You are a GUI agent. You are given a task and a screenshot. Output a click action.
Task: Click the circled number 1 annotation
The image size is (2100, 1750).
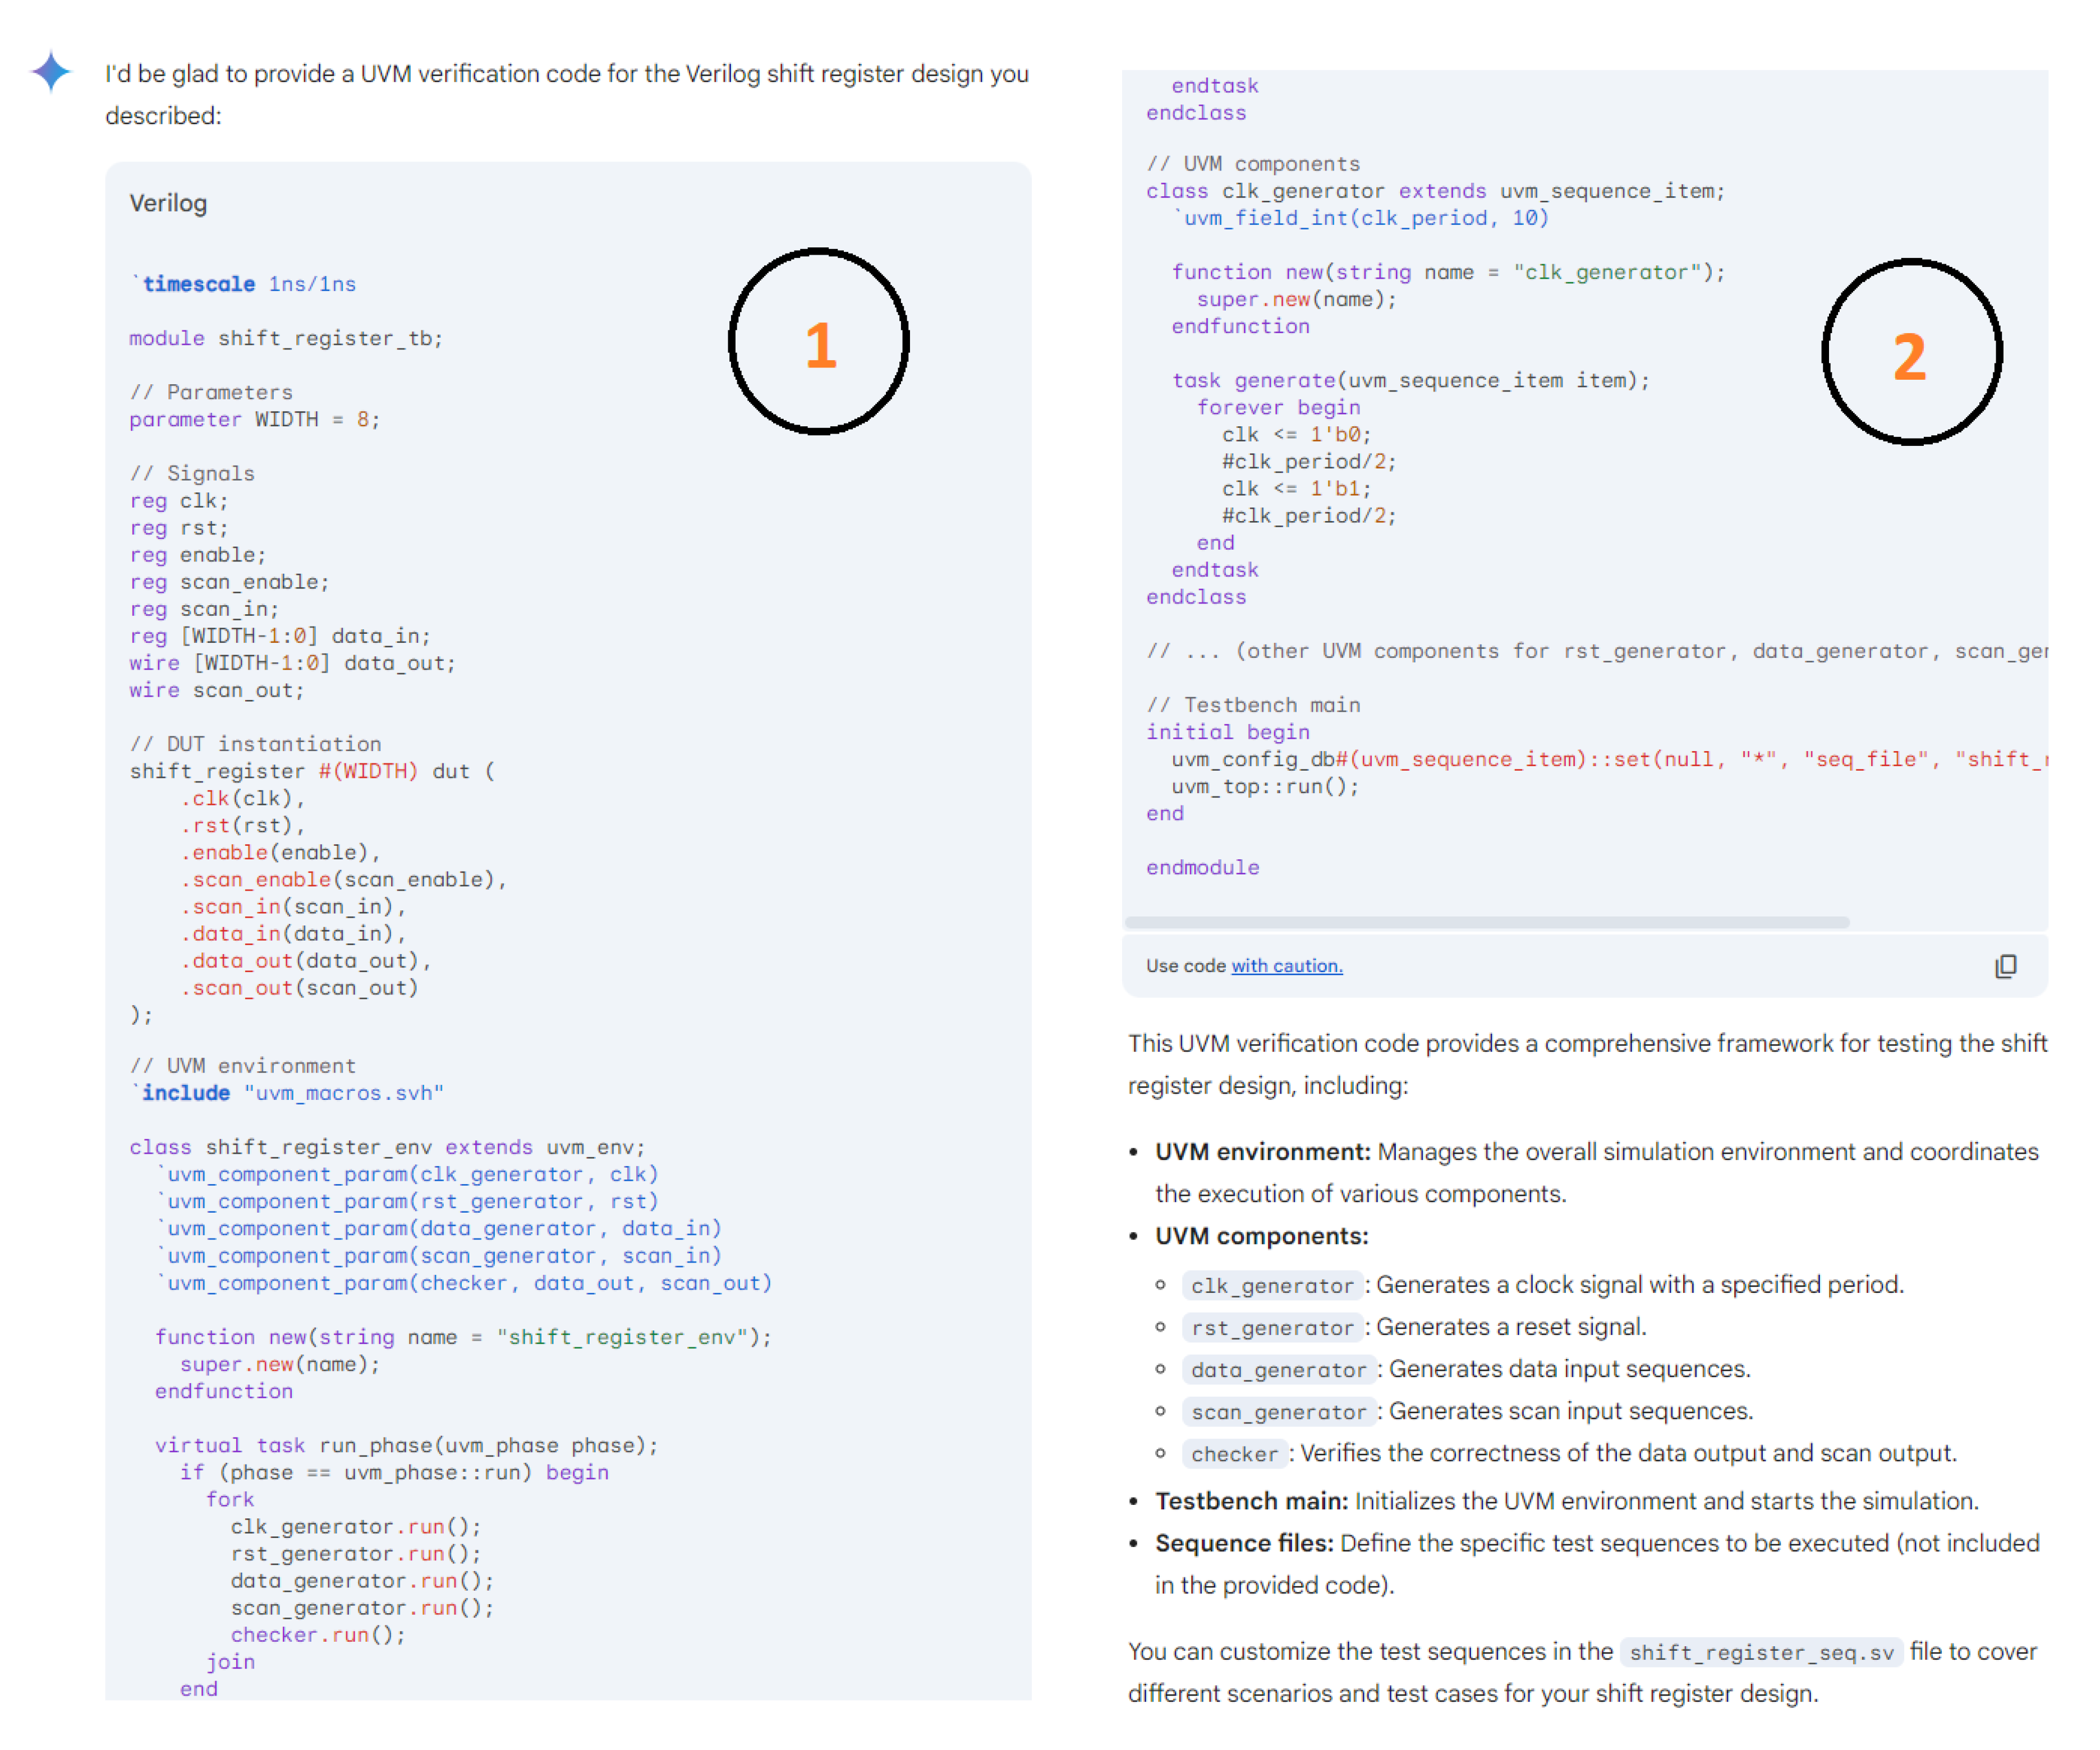(819, 342)
